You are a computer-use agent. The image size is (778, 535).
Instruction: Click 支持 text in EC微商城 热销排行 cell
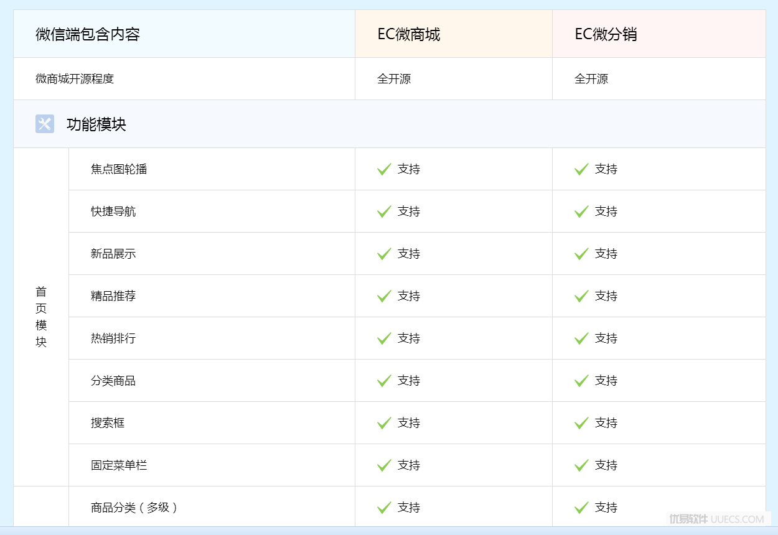pos(409,338)
